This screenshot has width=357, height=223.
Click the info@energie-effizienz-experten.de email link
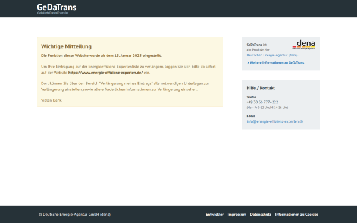[275, 121]
